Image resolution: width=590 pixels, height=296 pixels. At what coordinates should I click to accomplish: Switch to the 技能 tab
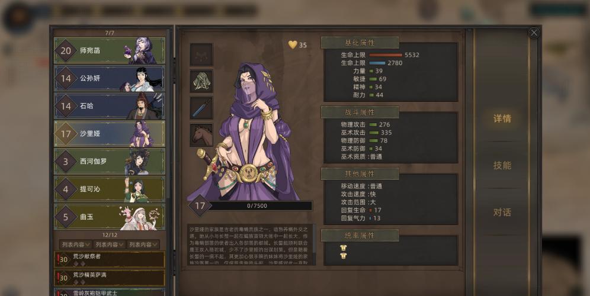(x=502, y=165)
